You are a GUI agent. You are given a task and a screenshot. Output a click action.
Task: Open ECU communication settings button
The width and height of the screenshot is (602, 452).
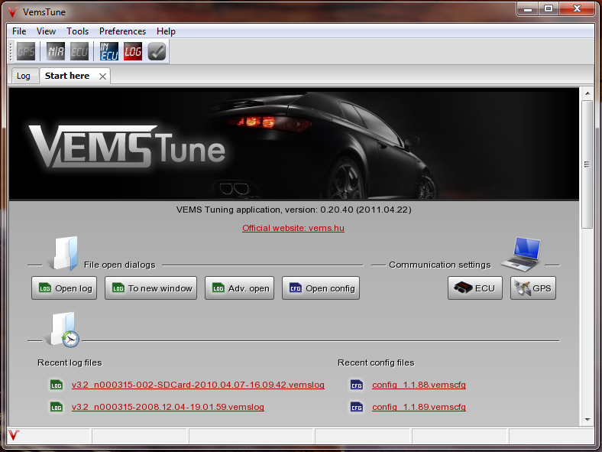[474, 288]
